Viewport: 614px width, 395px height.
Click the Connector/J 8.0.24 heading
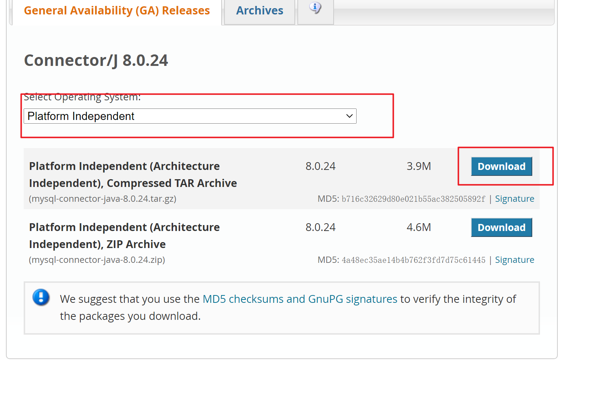click(96, 60)
